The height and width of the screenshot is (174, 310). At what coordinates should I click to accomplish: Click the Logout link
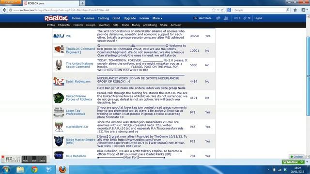[258, 18]
